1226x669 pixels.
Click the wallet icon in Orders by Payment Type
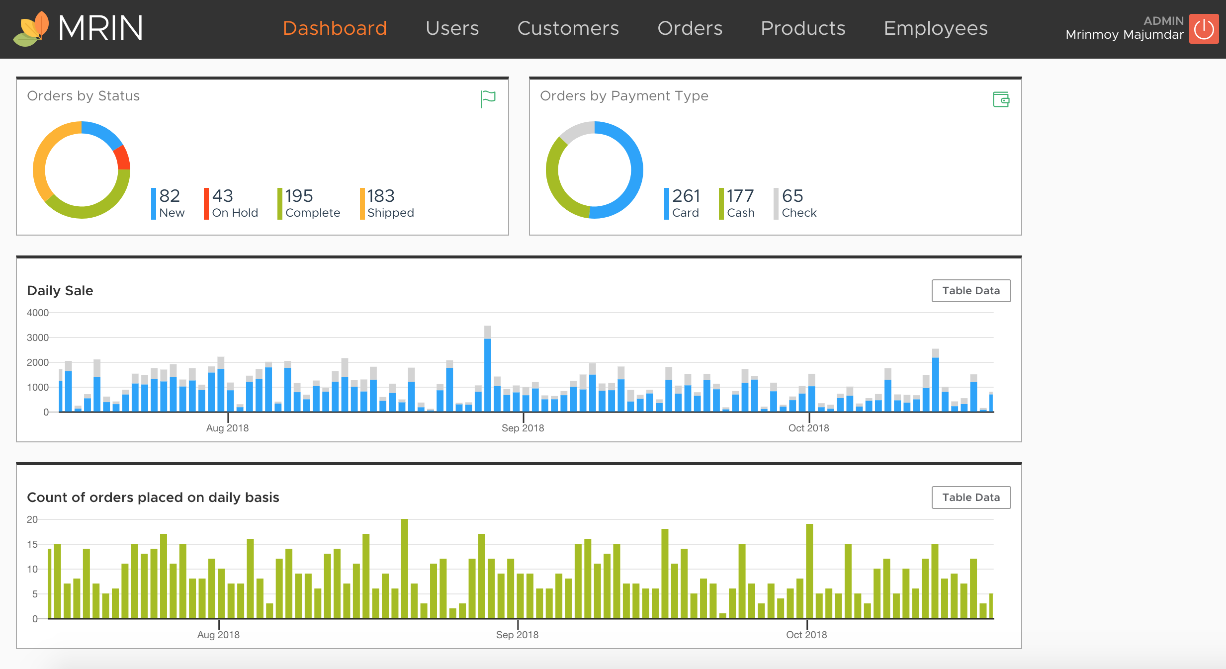tap(1001, 99)
